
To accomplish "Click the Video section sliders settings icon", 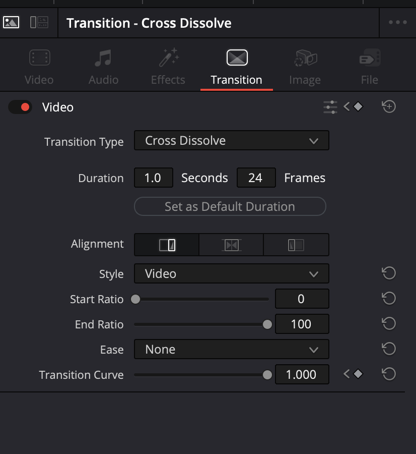I will [x=330, y=107].
